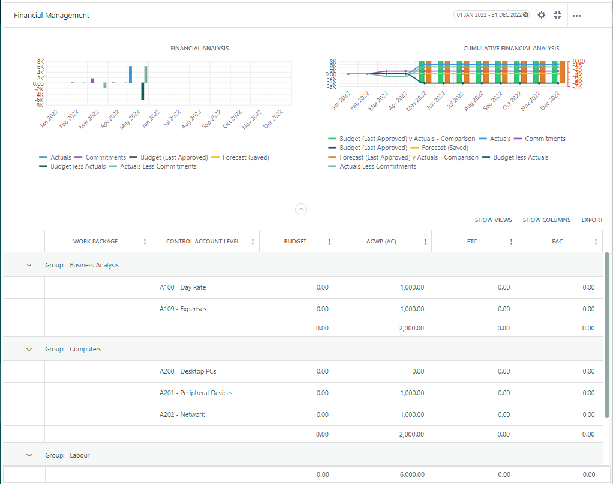Open the Work Package column menu
Screen dimensions: 613x484
click(145, 242)
